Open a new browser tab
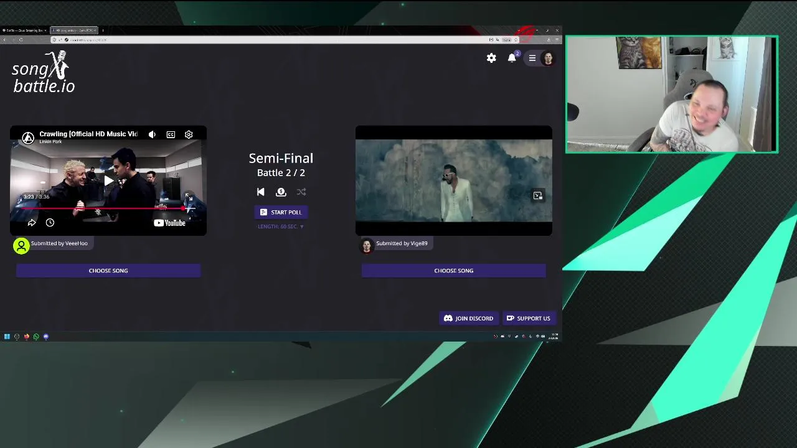Screen dimensions: 797x448 [103, 30]
